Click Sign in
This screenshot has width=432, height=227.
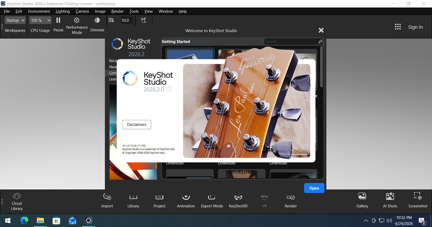coord(415,27)
